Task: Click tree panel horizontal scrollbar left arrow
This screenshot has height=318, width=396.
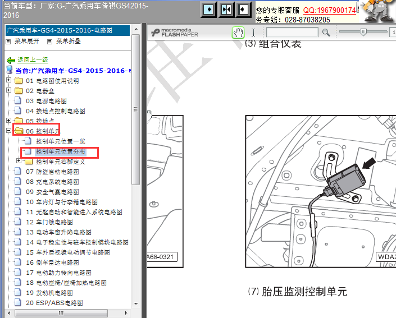Action: (9, 313)
